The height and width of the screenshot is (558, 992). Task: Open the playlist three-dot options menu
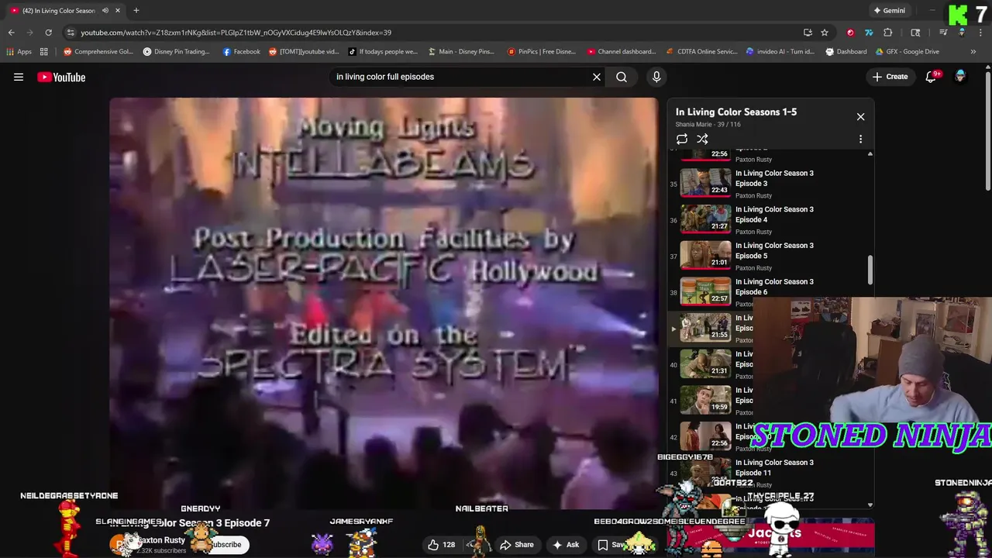[860, 139]
